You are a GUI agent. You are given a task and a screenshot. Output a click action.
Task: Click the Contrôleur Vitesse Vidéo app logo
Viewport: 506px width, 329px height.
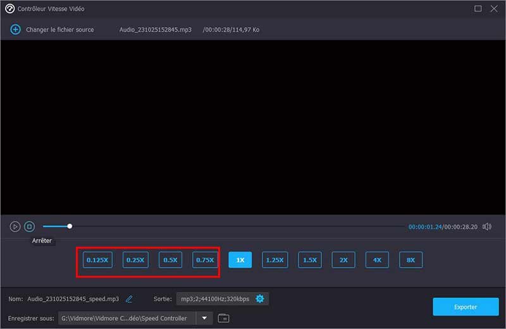9,9
